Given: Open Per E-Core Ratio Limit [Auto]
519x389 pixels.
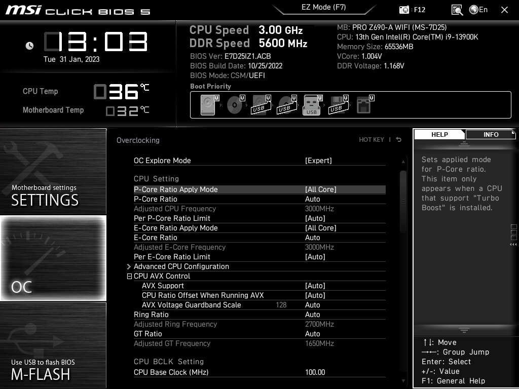Looking at the screenshot, I should click(x=259, y=257).
